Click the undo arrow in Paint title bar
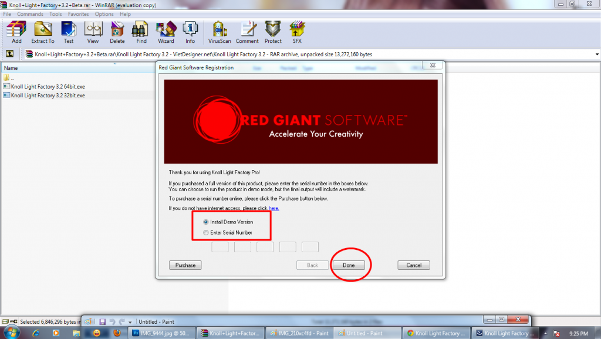The height and width of the screenshot is (339, 601). pos(112,322)
